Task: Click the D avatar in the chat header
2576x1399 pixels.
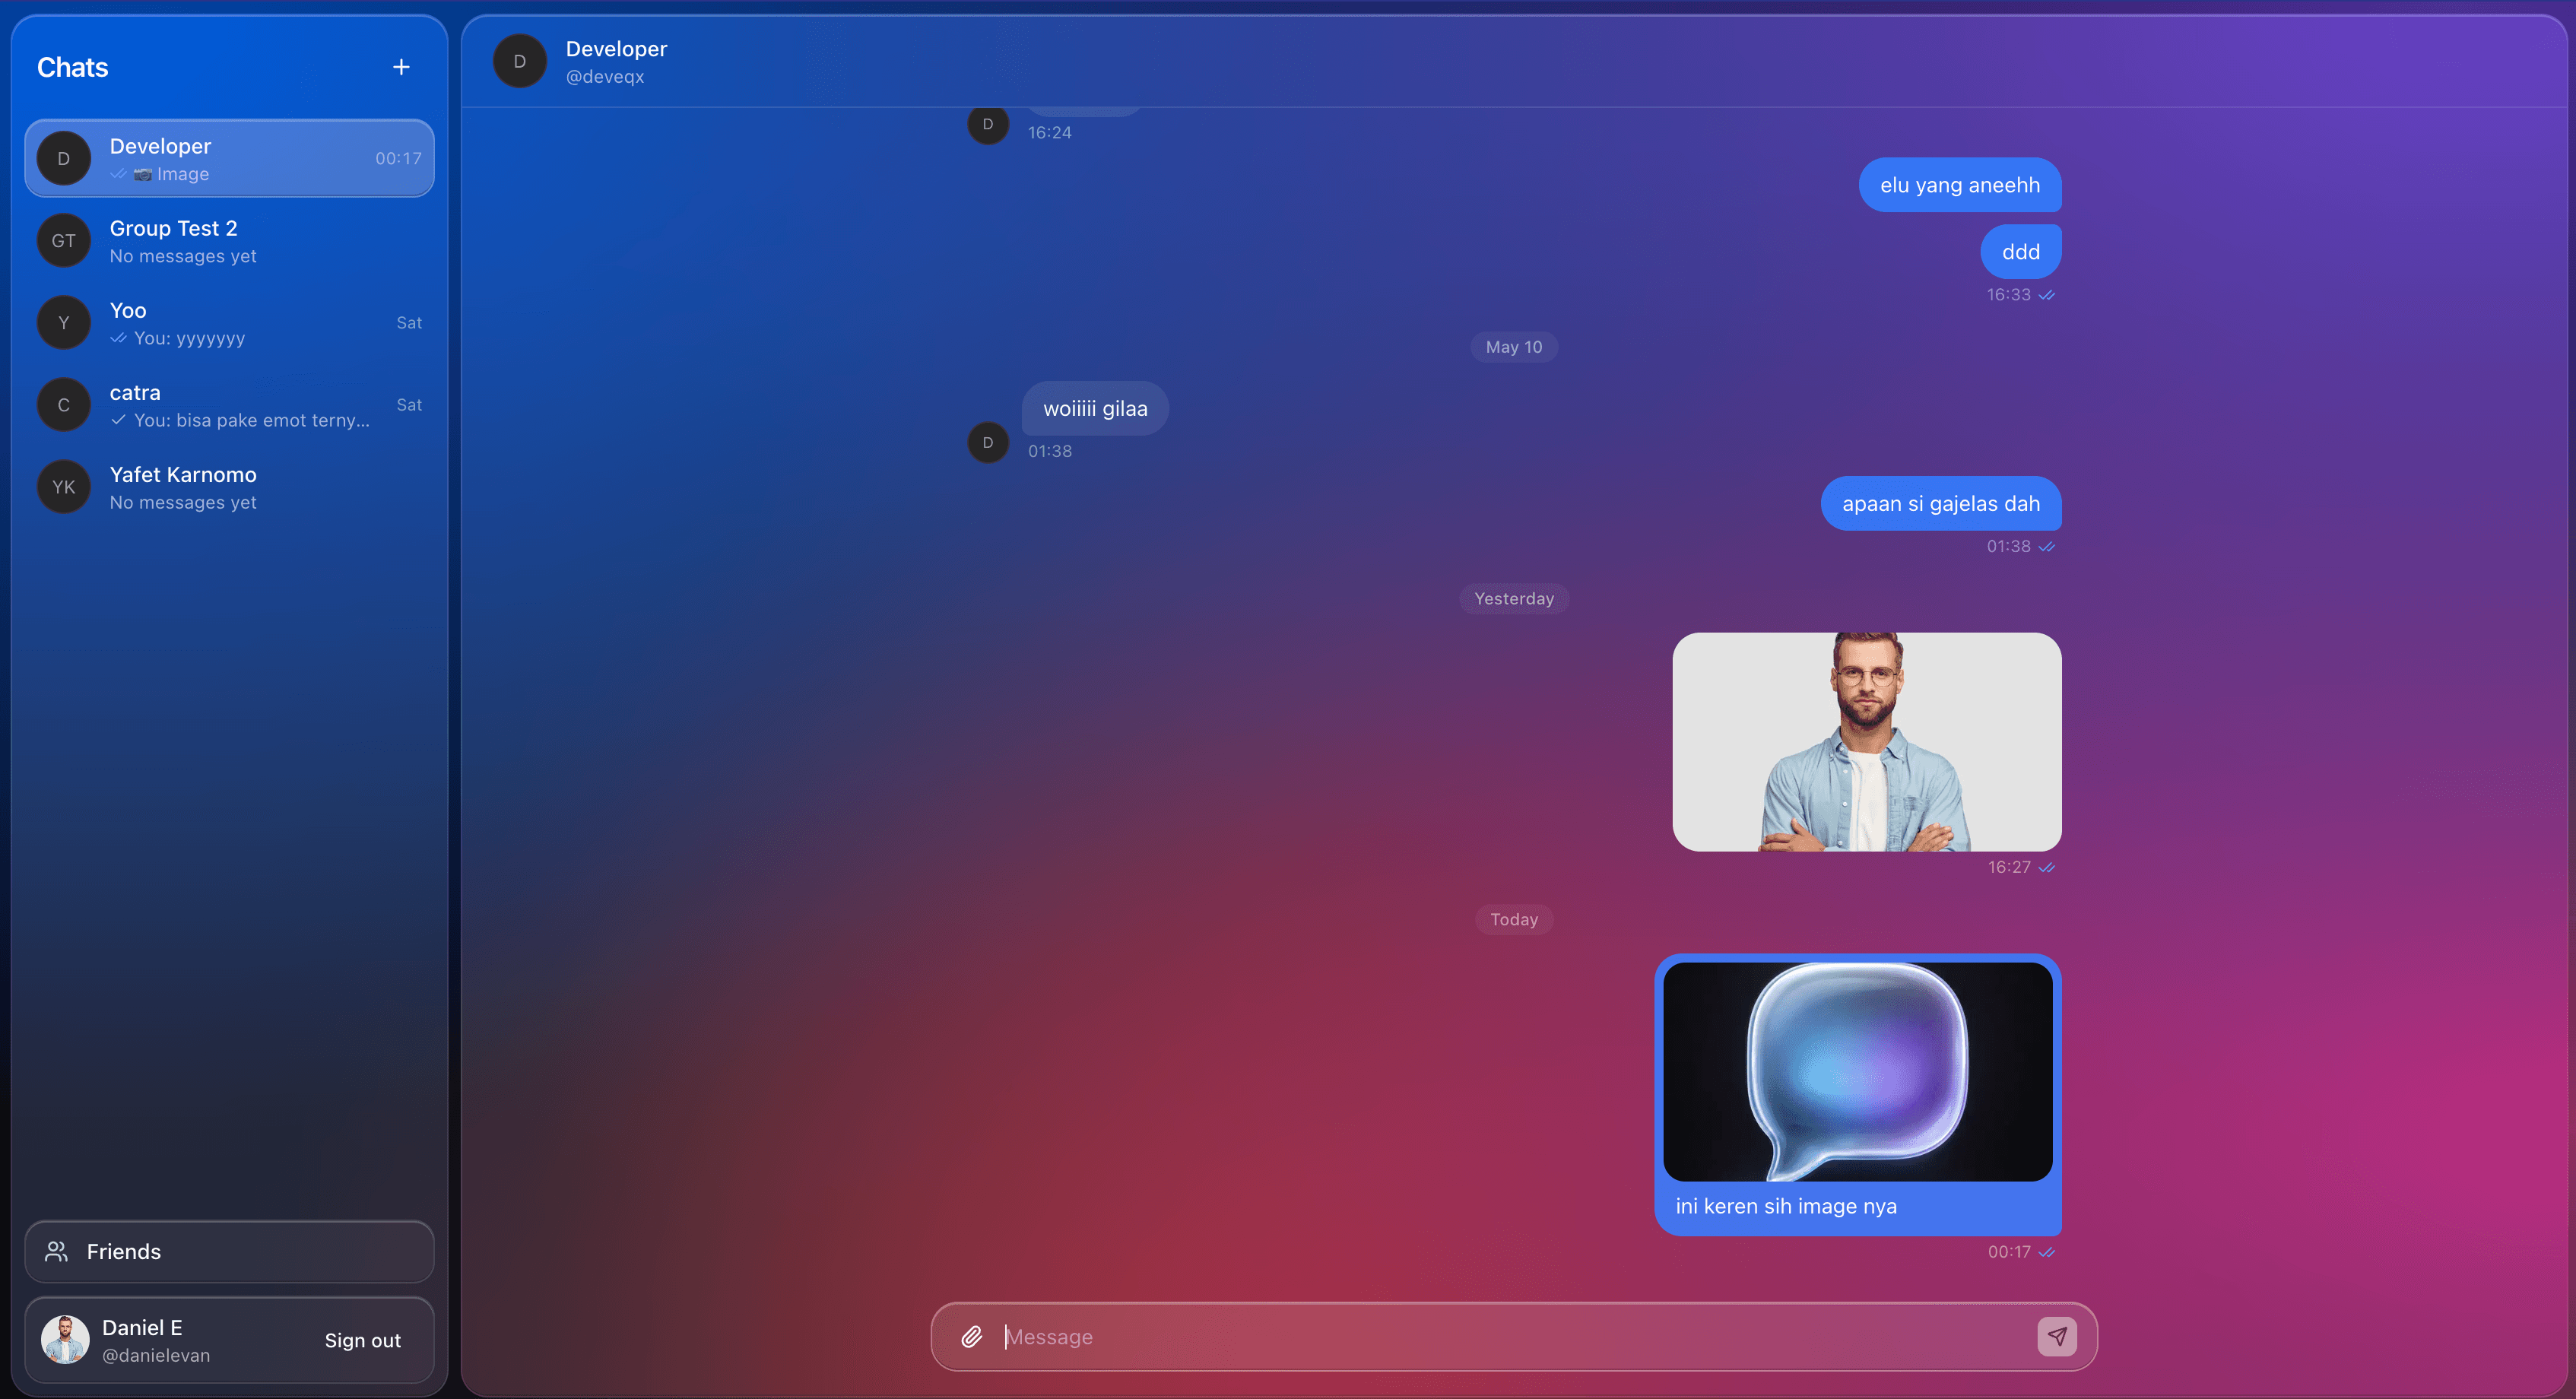Action: point(520,61)
